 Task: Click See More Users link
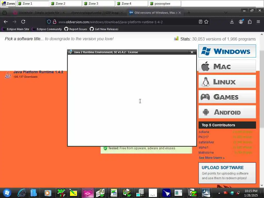211,158
